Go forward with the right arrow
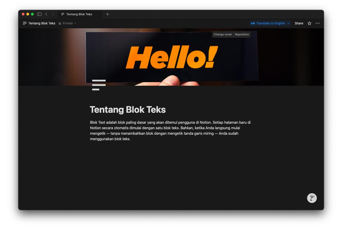The image size is (342, 228). [53, 14]
